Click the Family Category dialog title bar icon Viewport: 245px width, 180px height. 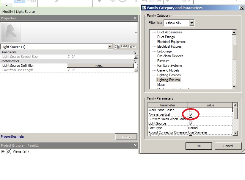(x=144, y=8)
